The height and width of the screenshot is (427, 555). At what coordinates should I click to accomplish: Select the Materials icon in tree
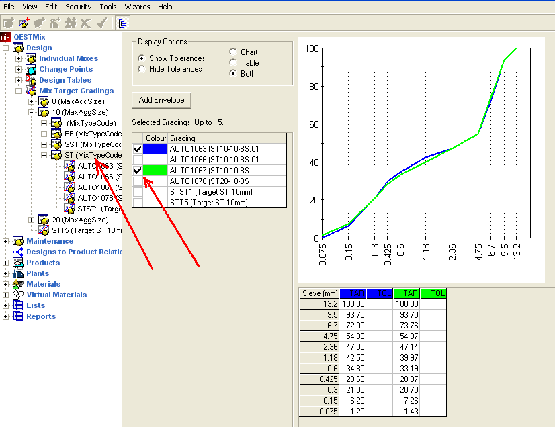point(18,284)
